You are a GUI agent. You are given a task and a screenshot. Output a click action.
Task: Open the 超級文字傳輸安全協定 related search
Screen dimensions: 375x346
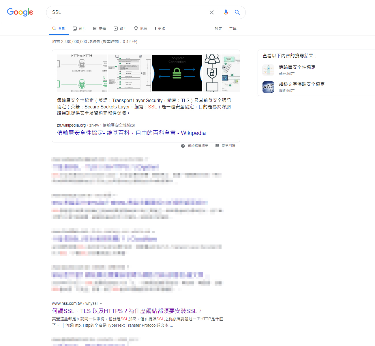(302, 84)
